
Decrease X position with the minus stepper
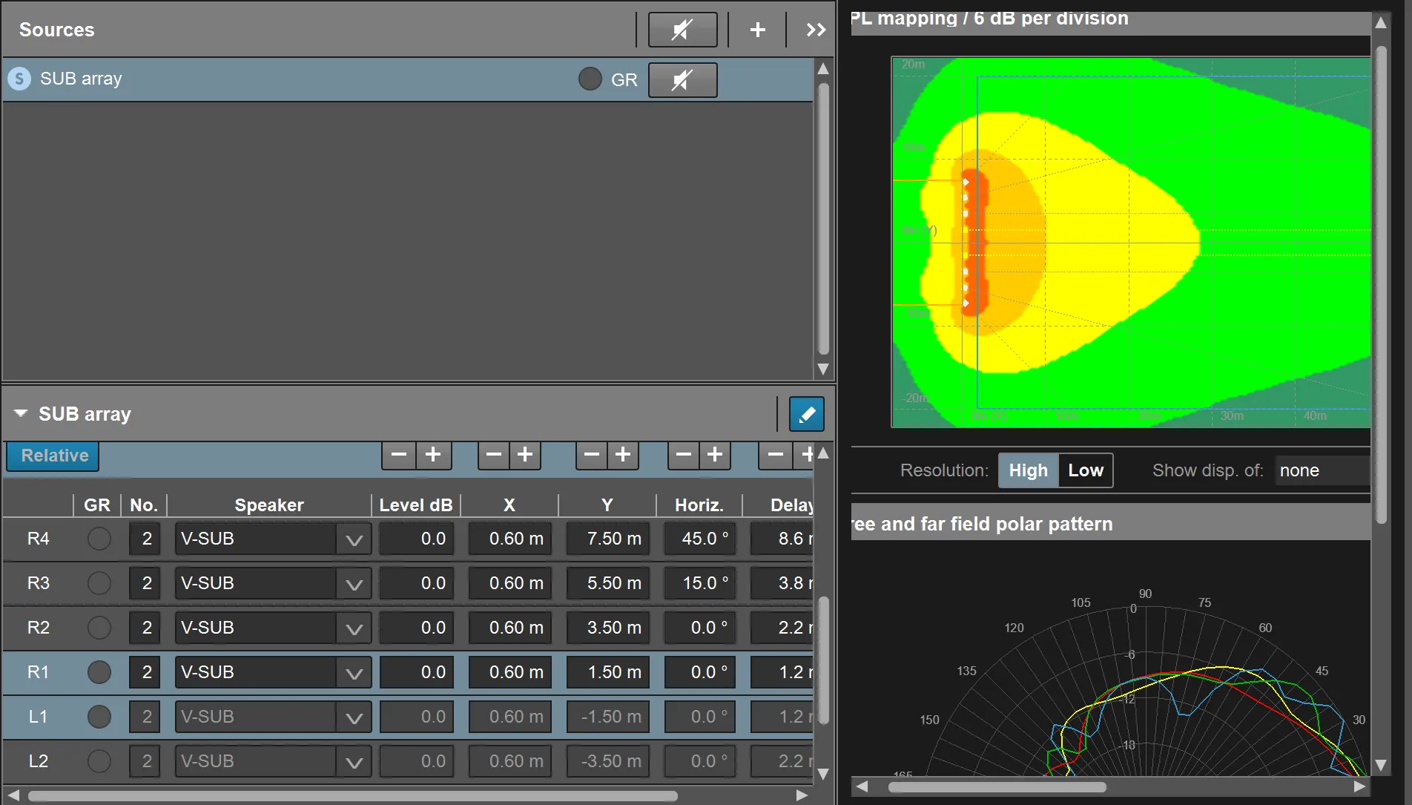tap(494, 454)
